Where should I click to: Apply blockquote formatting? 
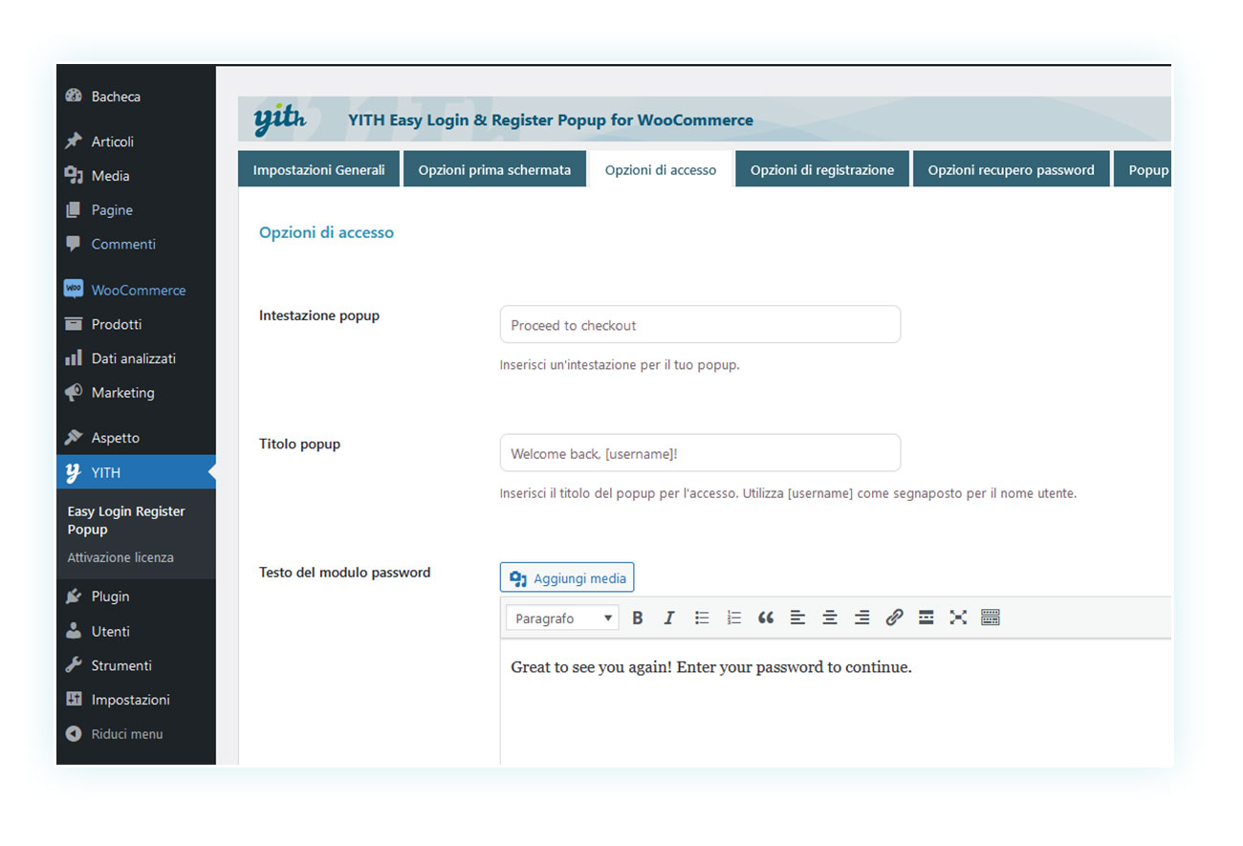click(766, 618)
